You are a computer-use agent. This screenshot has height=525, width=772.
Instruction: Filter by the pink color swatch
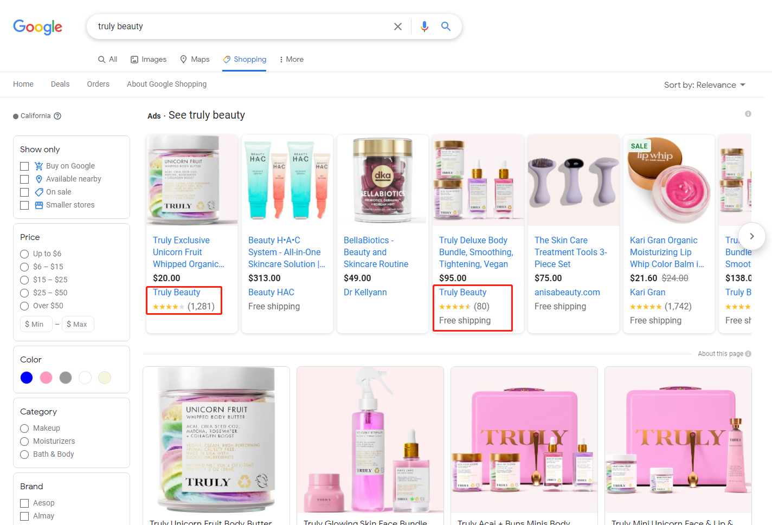tap(46, 378)
